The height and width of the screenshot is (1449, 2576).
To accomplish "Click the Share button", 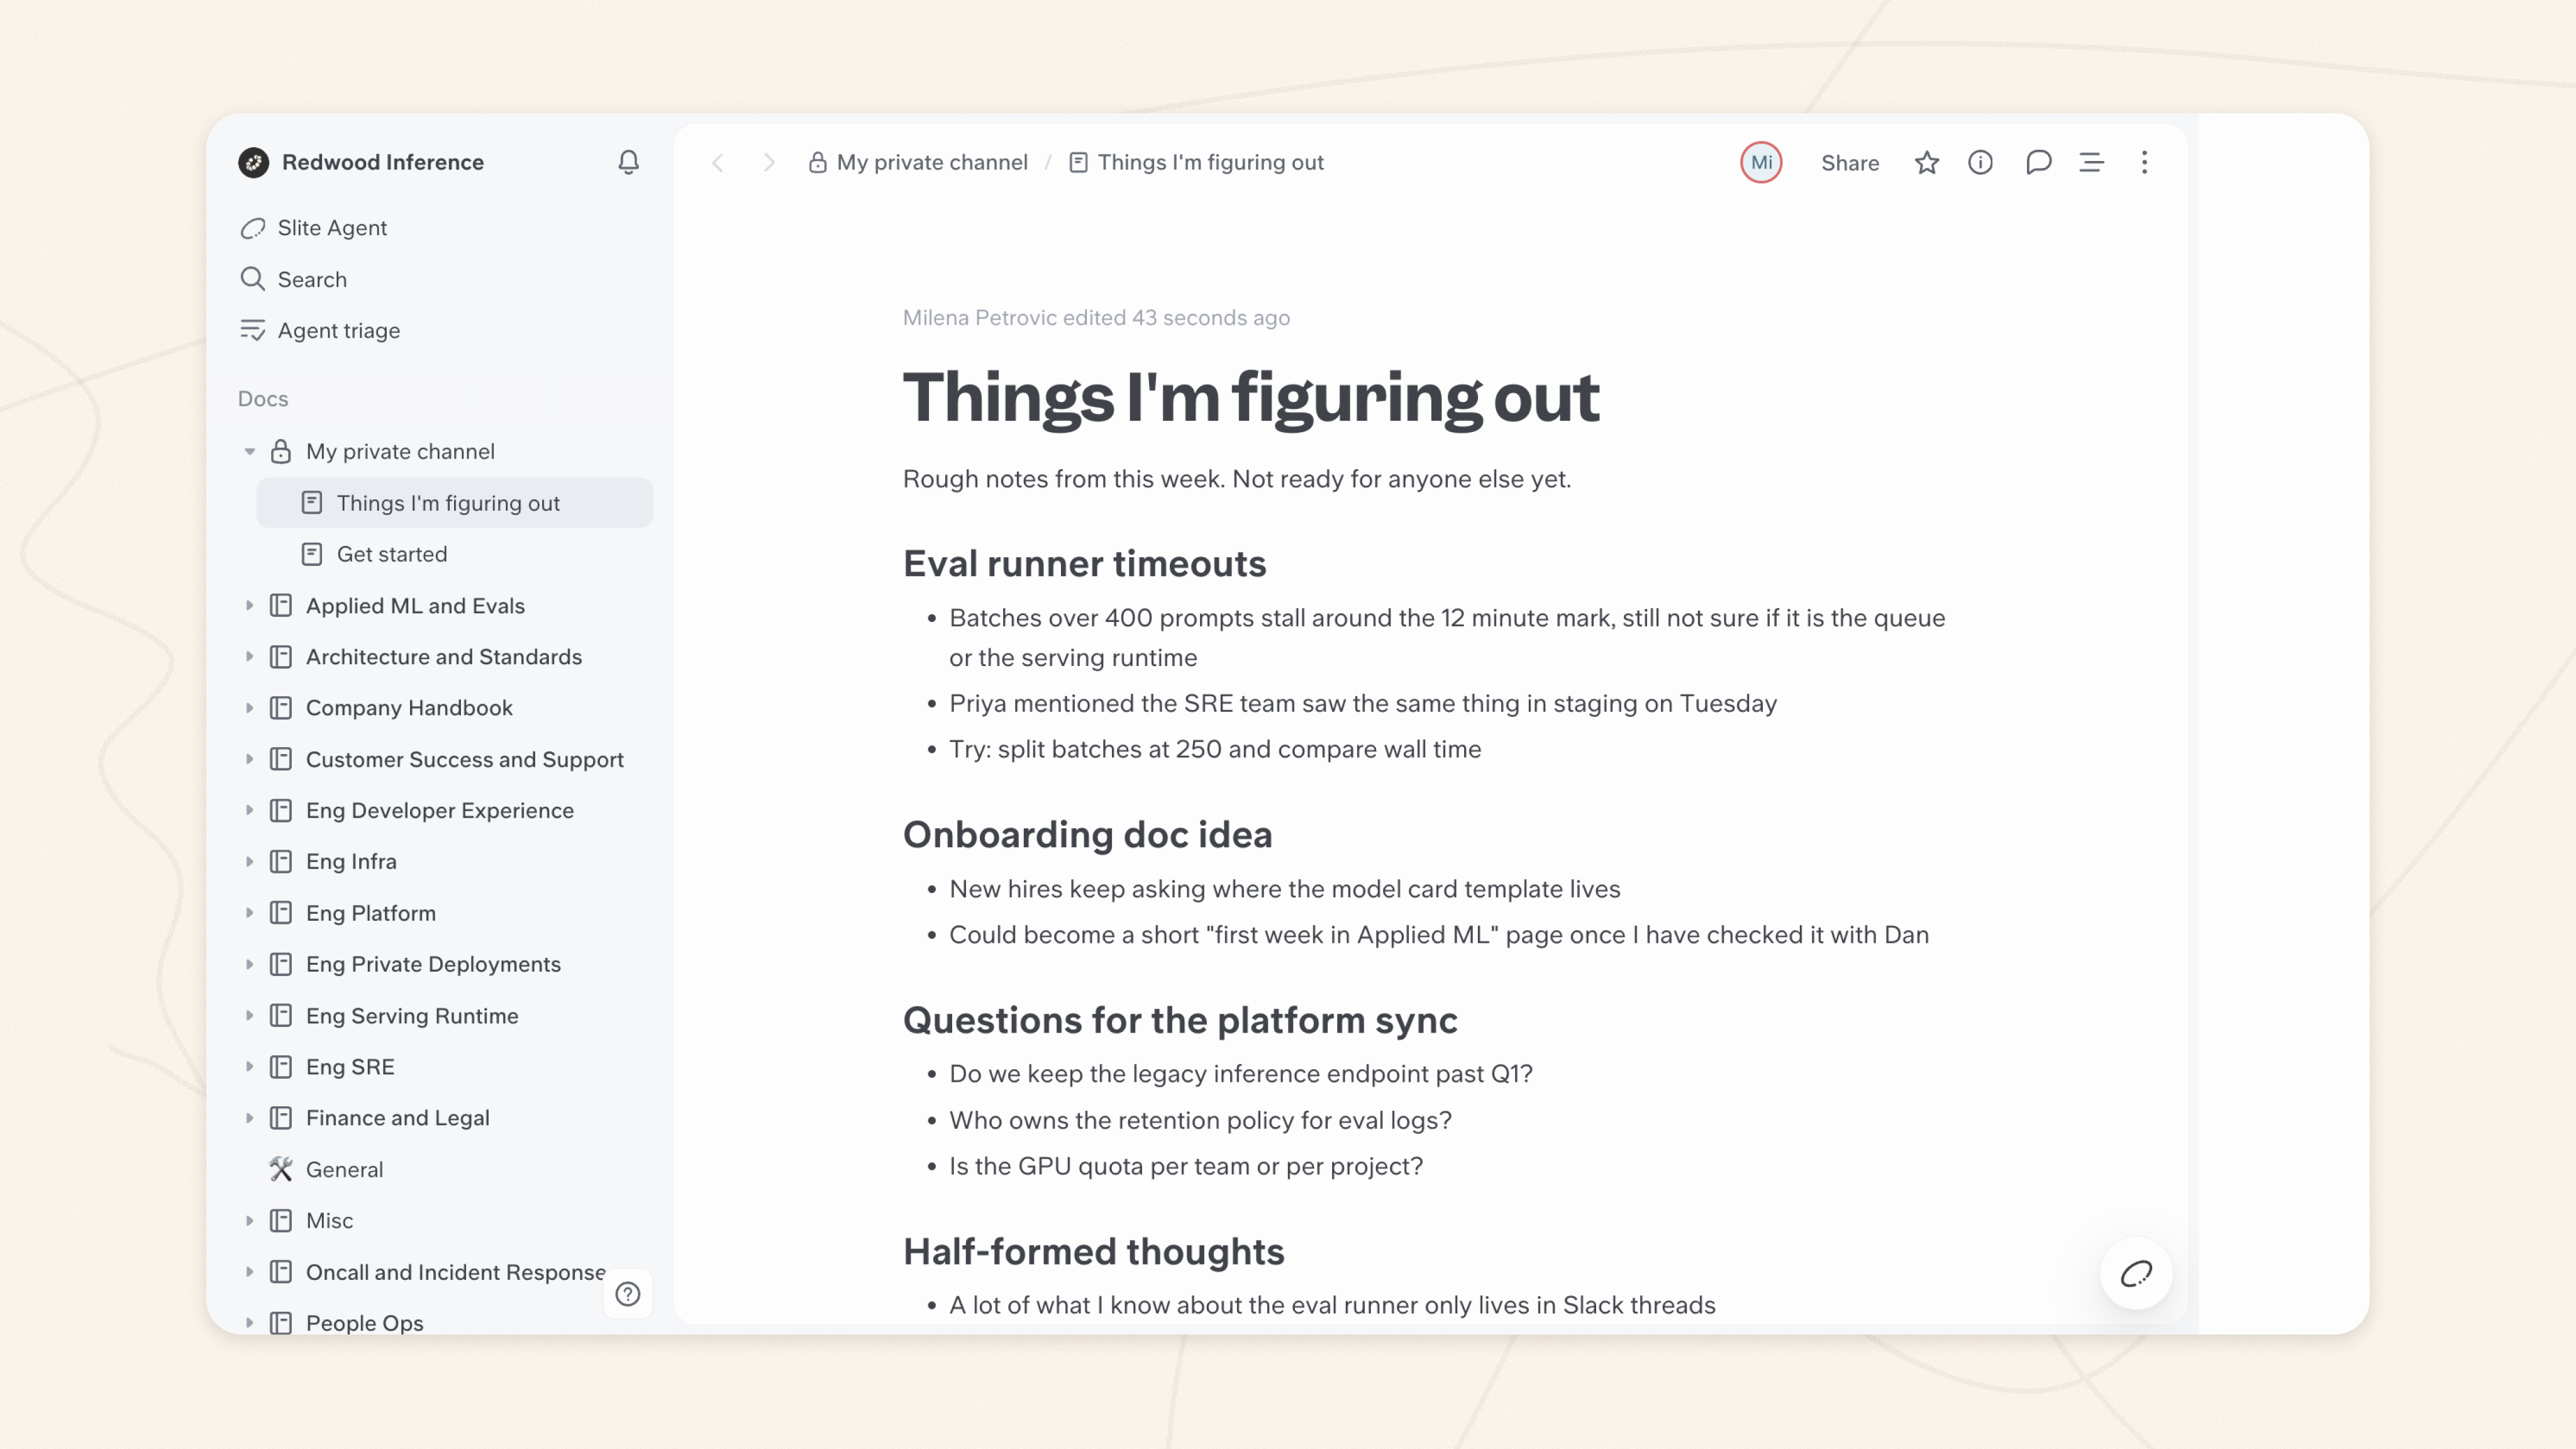I will (x=1849, y=163).
